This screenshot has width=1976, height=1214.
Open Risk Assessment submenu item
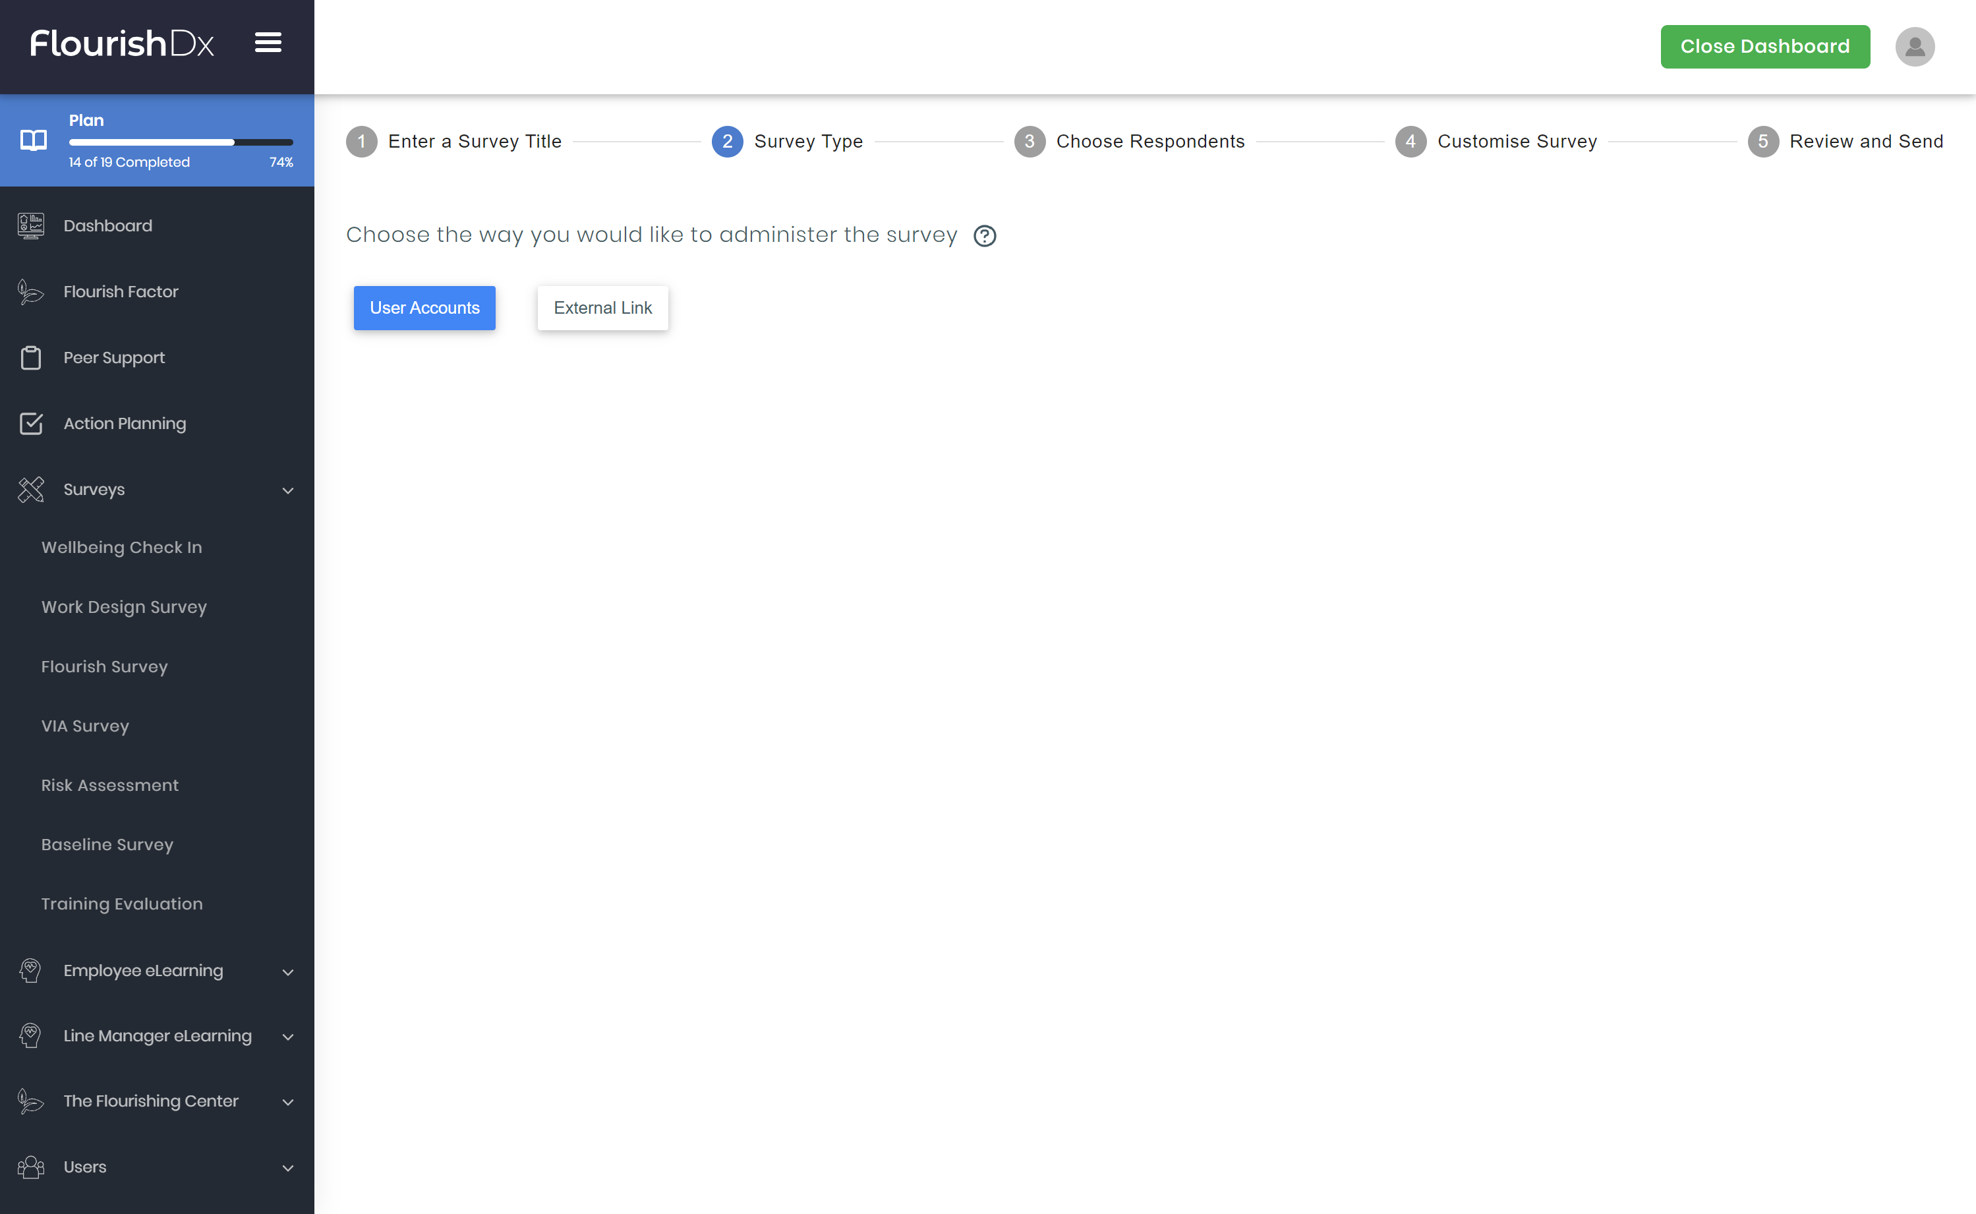tap(110, 785)
